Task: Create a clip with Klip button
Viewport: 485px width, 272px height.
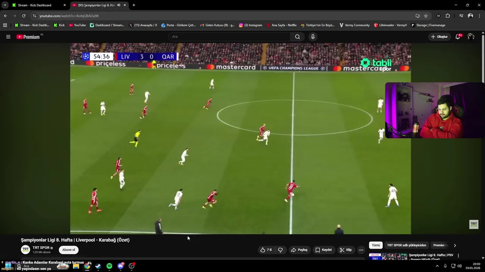Action: click(346, 250)
